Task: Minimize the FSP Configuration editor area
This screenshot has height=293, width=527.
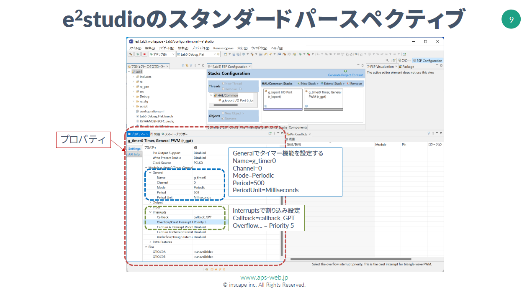Action: point(358,66)
